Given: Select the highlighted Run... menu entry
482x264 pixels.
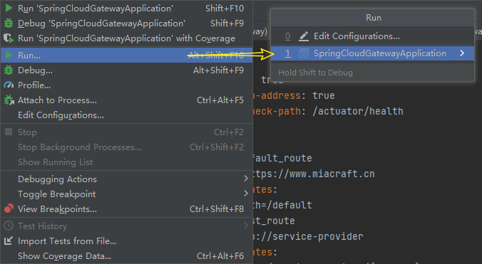Looking at the screenshot, I should (x=127, y=56).
